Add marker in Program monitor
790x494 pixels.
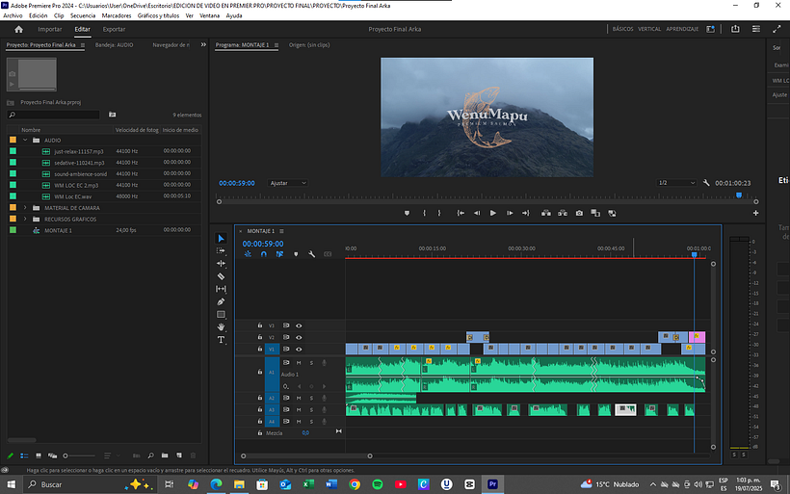tap(408, 213)
